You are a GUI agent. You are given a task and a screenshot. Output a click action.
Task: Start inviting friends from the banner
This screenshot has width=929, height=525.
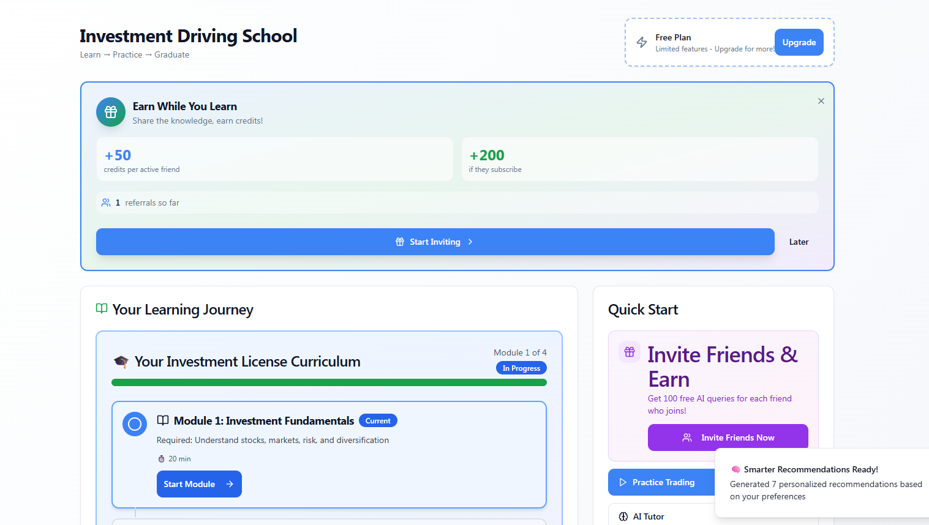pyautogui.click(x=435, y=242)
